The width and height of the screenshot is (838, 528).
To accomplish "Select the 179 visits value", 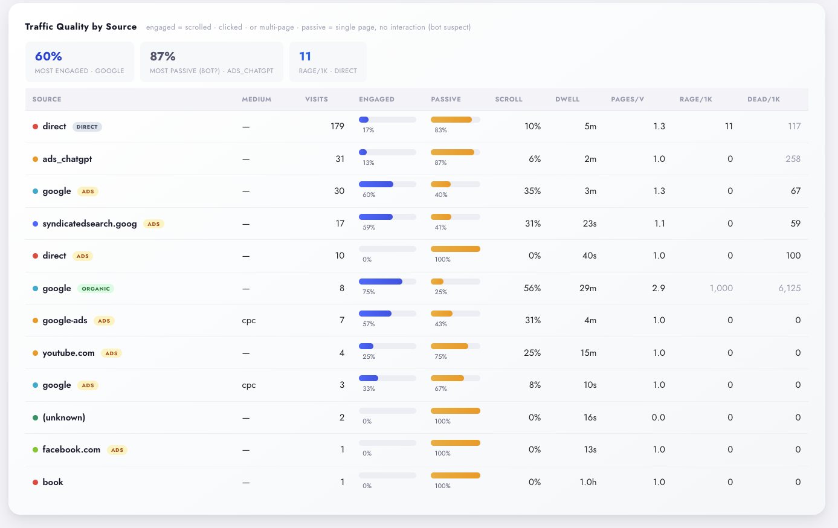I will click(337, 126).
